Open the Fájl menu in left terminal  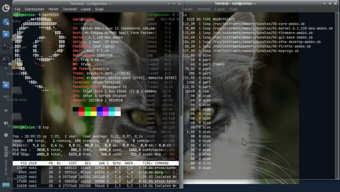(17, 9)
